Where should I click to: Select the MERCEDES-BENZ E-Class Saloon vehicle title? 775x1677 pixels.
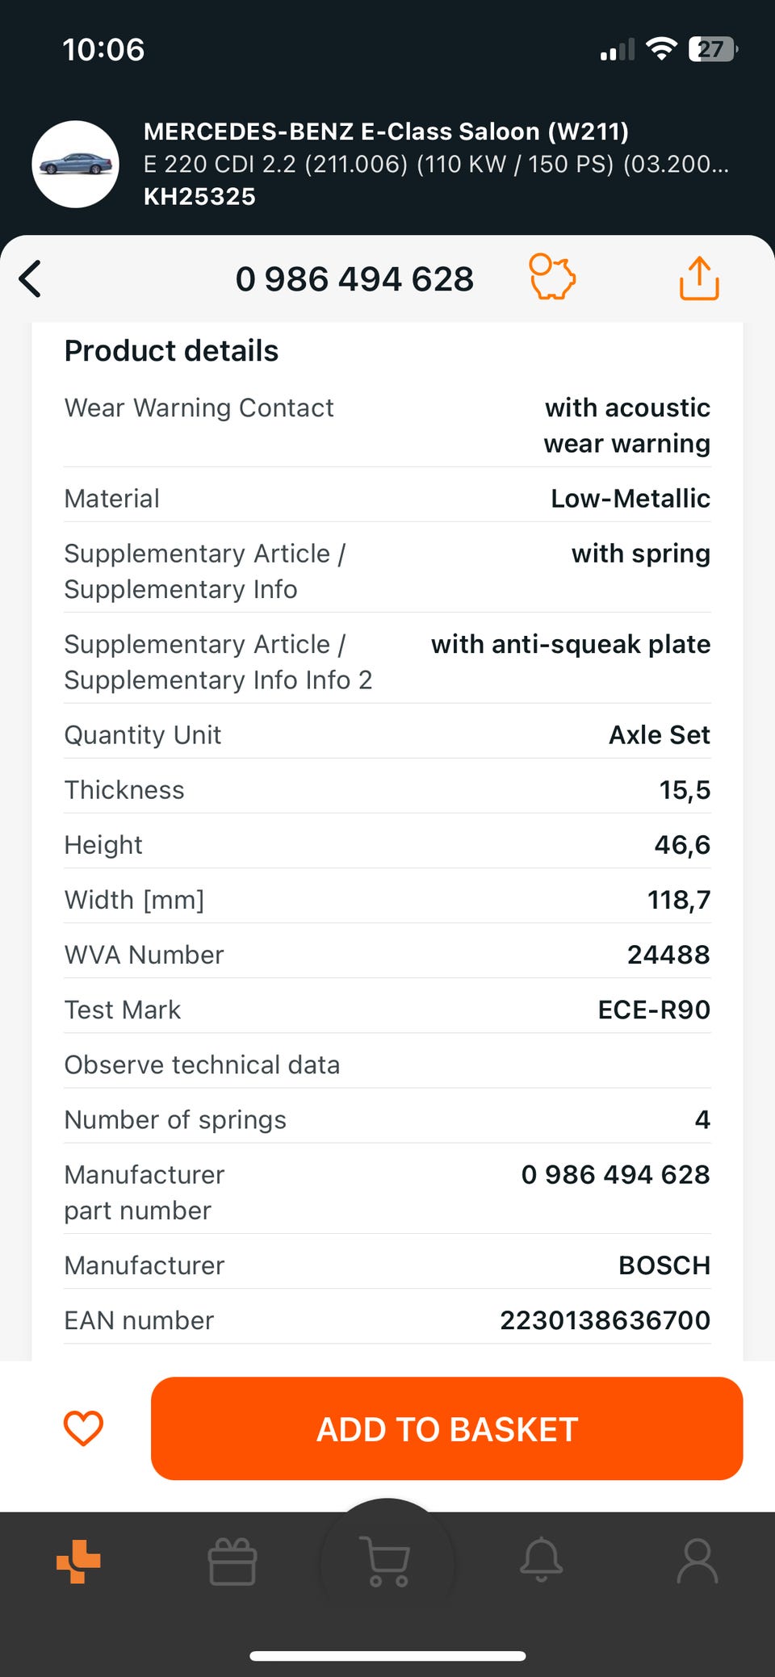click(x=386, y=132)
